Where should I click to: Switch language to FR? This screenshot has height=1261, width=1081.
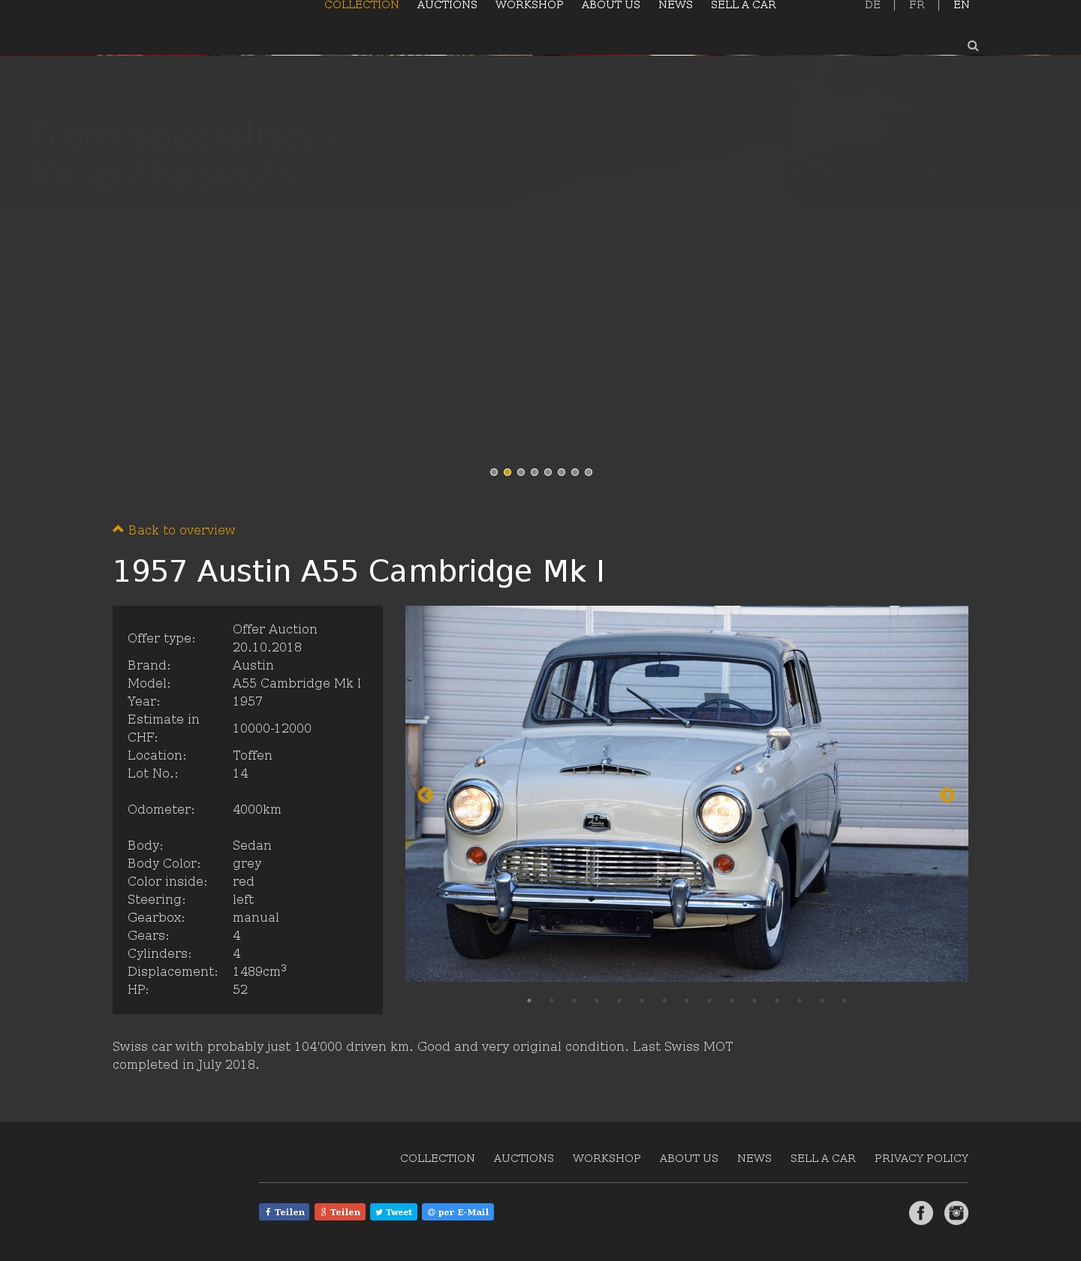[917, 5]
